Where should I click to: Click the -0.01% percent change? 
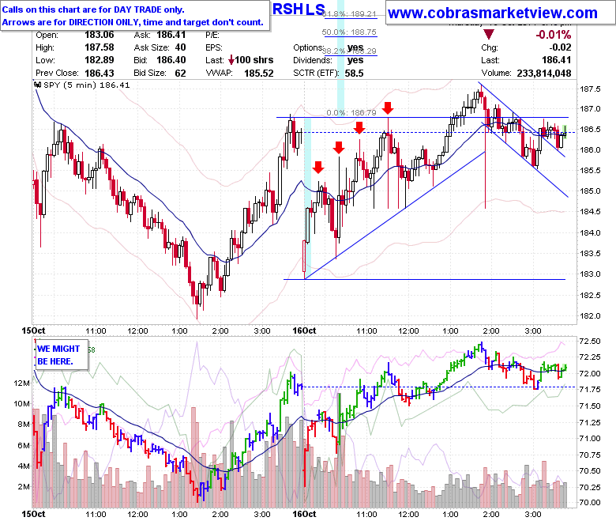[x=553, y=35]
